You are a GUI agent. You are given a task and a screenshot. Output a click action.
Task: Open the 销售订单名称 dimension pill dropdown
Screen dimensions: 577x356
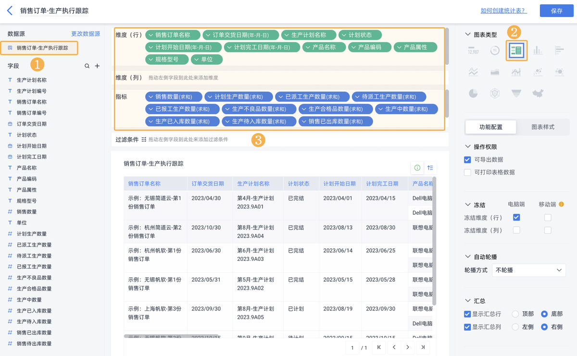pos(151,35)
